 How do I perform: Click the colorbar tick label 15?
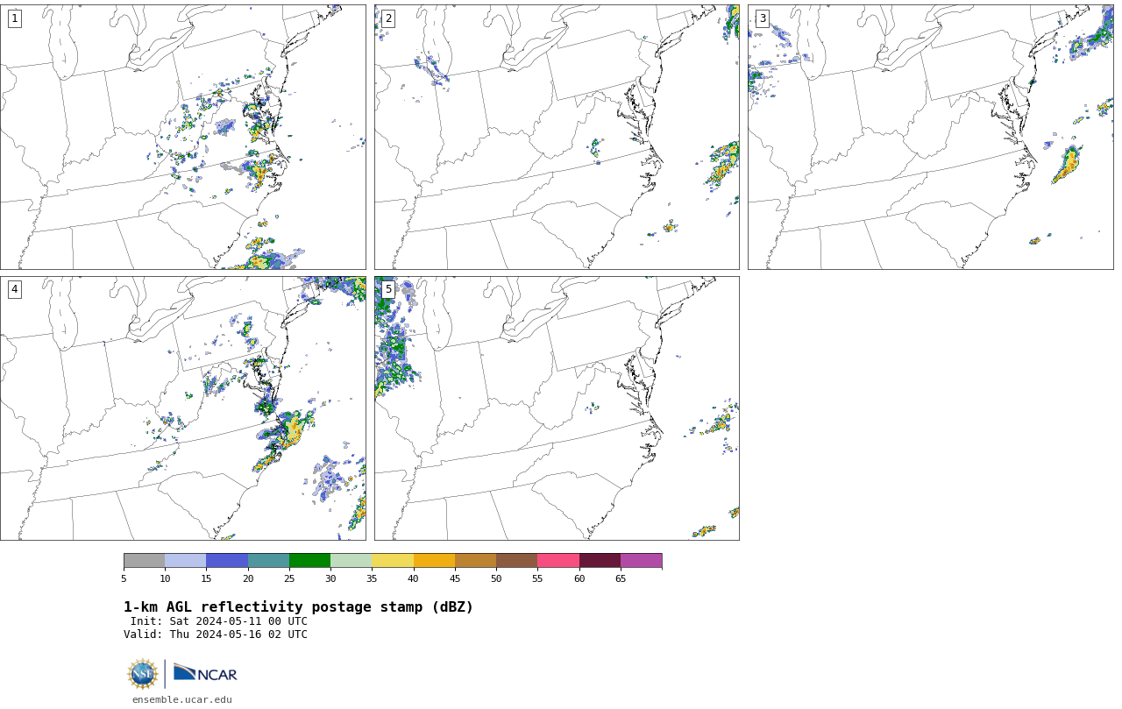point(206,578)
